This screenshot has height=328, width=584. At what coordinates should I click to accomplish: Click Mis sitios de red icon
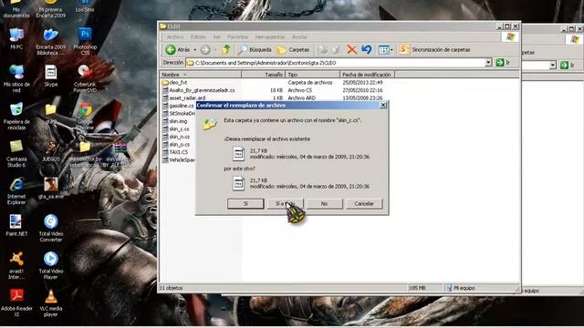pyautogui.click(x=16, y=79)
